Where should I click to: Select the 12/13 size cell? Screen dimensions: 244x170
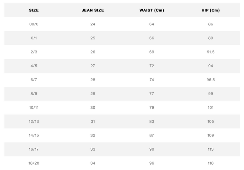pyautogui.click(x=34, y=122)
